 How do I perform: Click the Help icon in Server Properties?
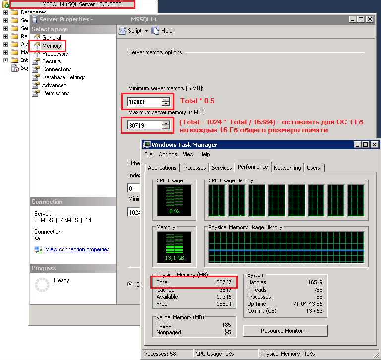pos(155,31)
